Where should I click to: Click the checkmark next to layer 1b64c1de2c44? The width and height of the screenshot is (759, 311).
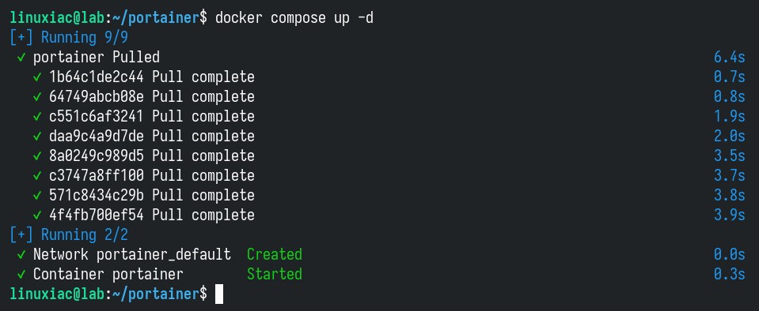(37, 77)
